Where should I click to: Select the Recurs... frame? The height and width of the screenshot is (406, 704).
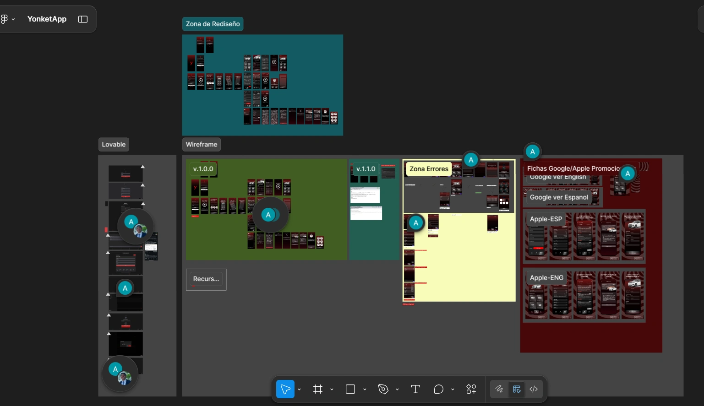[206, 279]
